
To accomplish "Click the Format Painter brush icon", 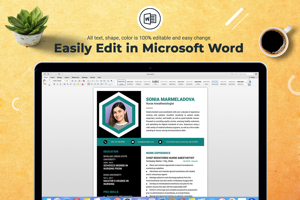I will coord(49,85).
